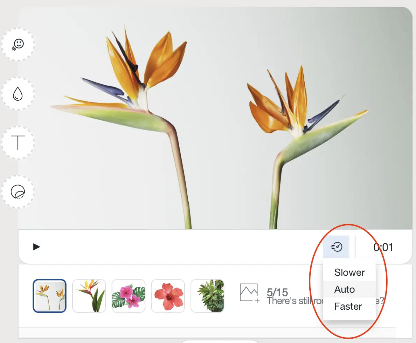Open the sticker emoji tool
Viewport: 416px width, 343px height.
(18, 45)
